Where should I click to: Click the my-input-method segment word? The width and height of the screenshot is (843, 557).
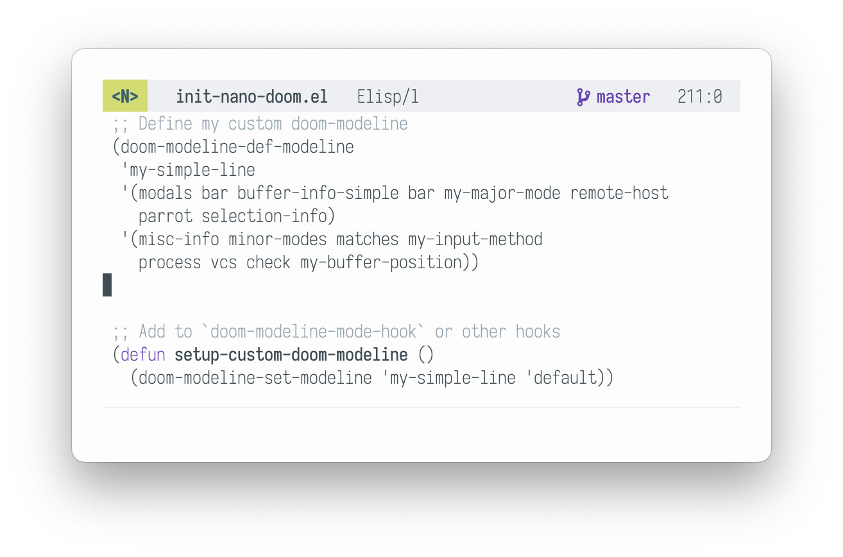[x=475, y=239]
